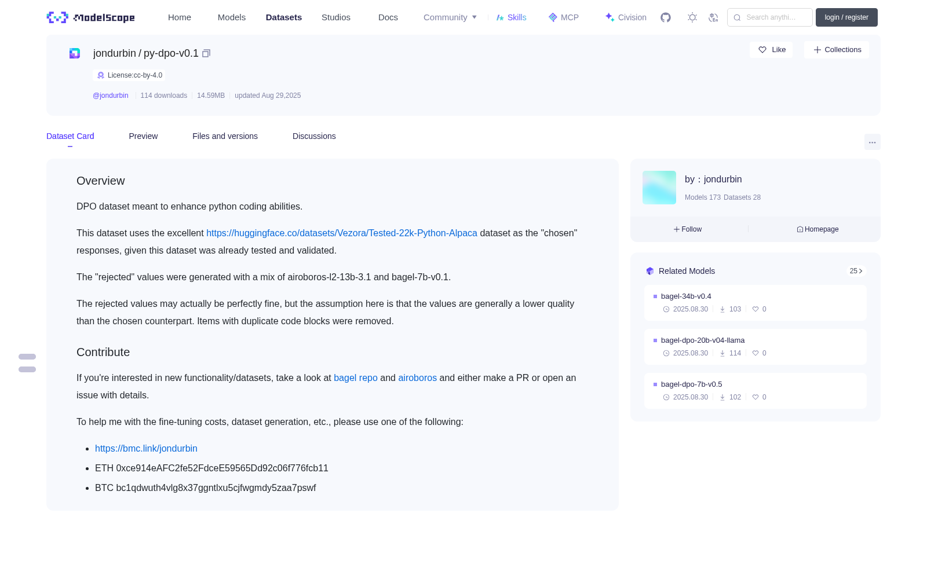Click the license badge icon
Image resolution: width=927 pixels, height=579 pixels.
(x=101, y=75)
